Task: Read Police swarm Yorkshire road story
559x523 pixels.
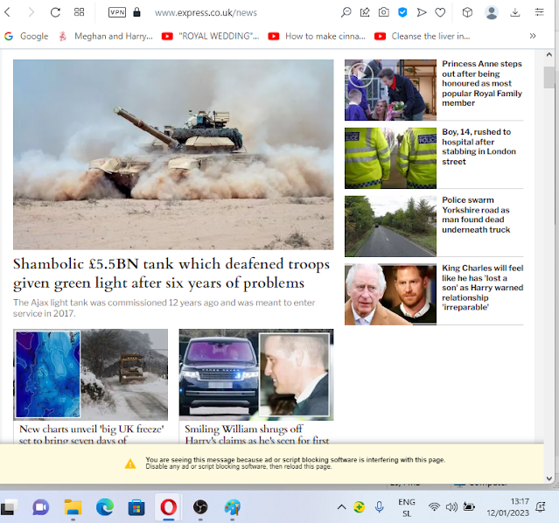Action: pos(476,214)
